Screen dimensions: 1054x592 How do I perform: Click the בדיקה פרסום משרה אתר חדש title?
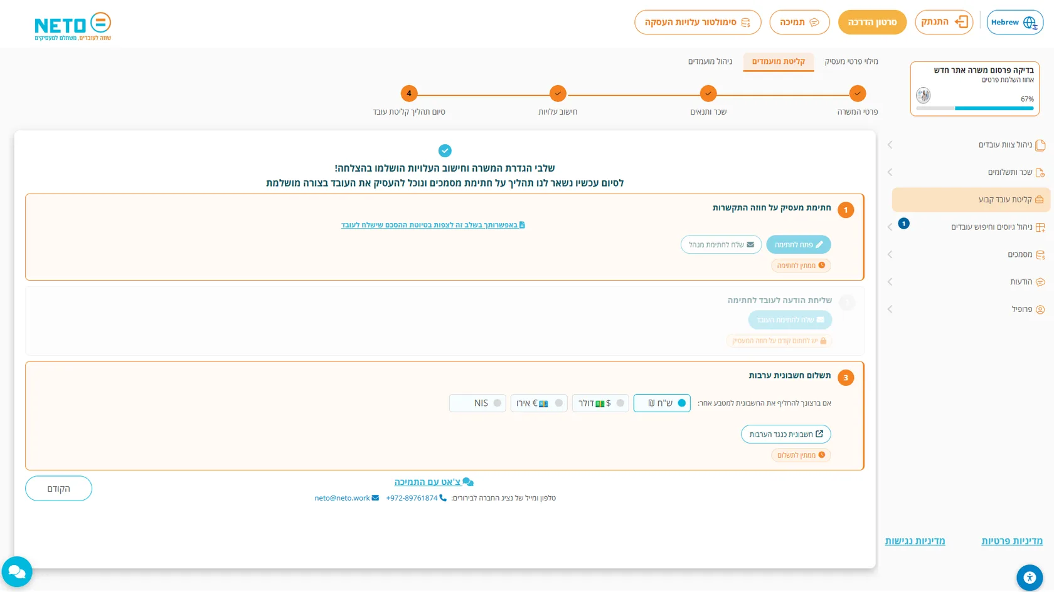click(x=984, y=70)
